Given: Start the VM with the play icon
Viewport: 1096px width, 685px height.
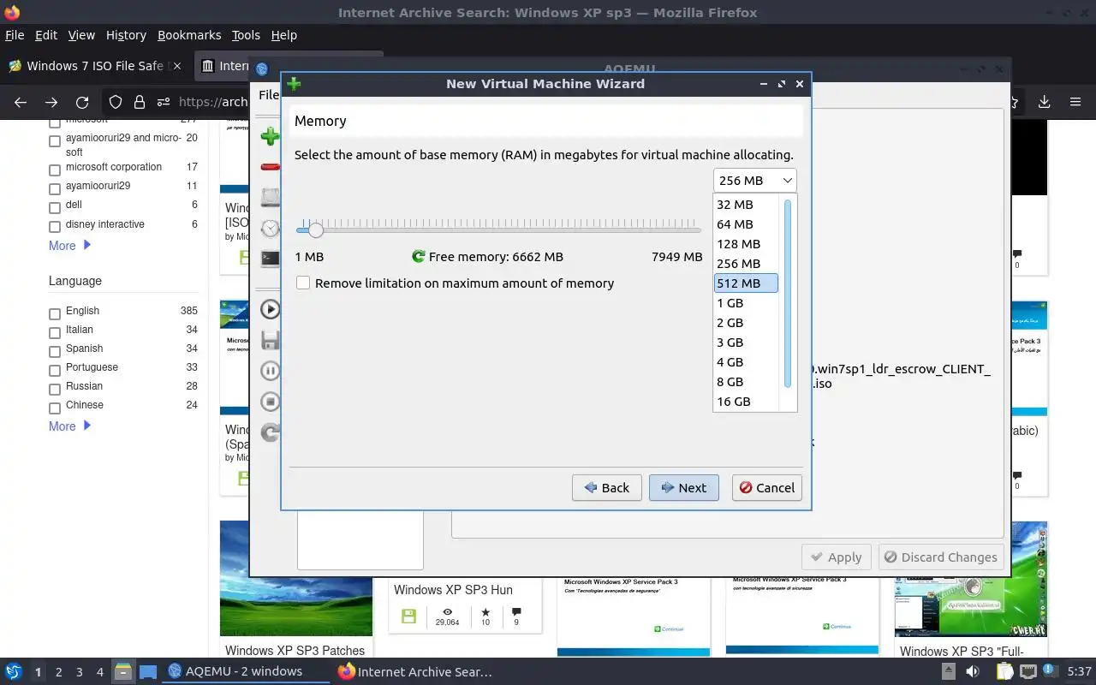Looking at the screenshot, I should click(x=271, y=309).
